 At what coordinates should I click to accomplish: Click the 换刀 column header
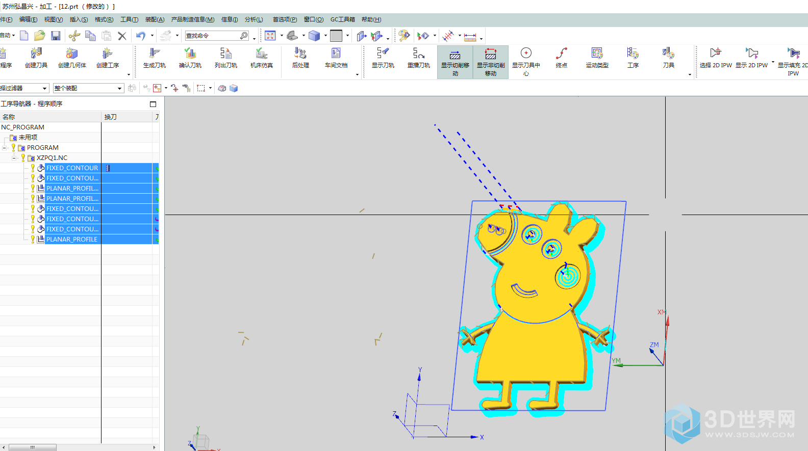127,117
